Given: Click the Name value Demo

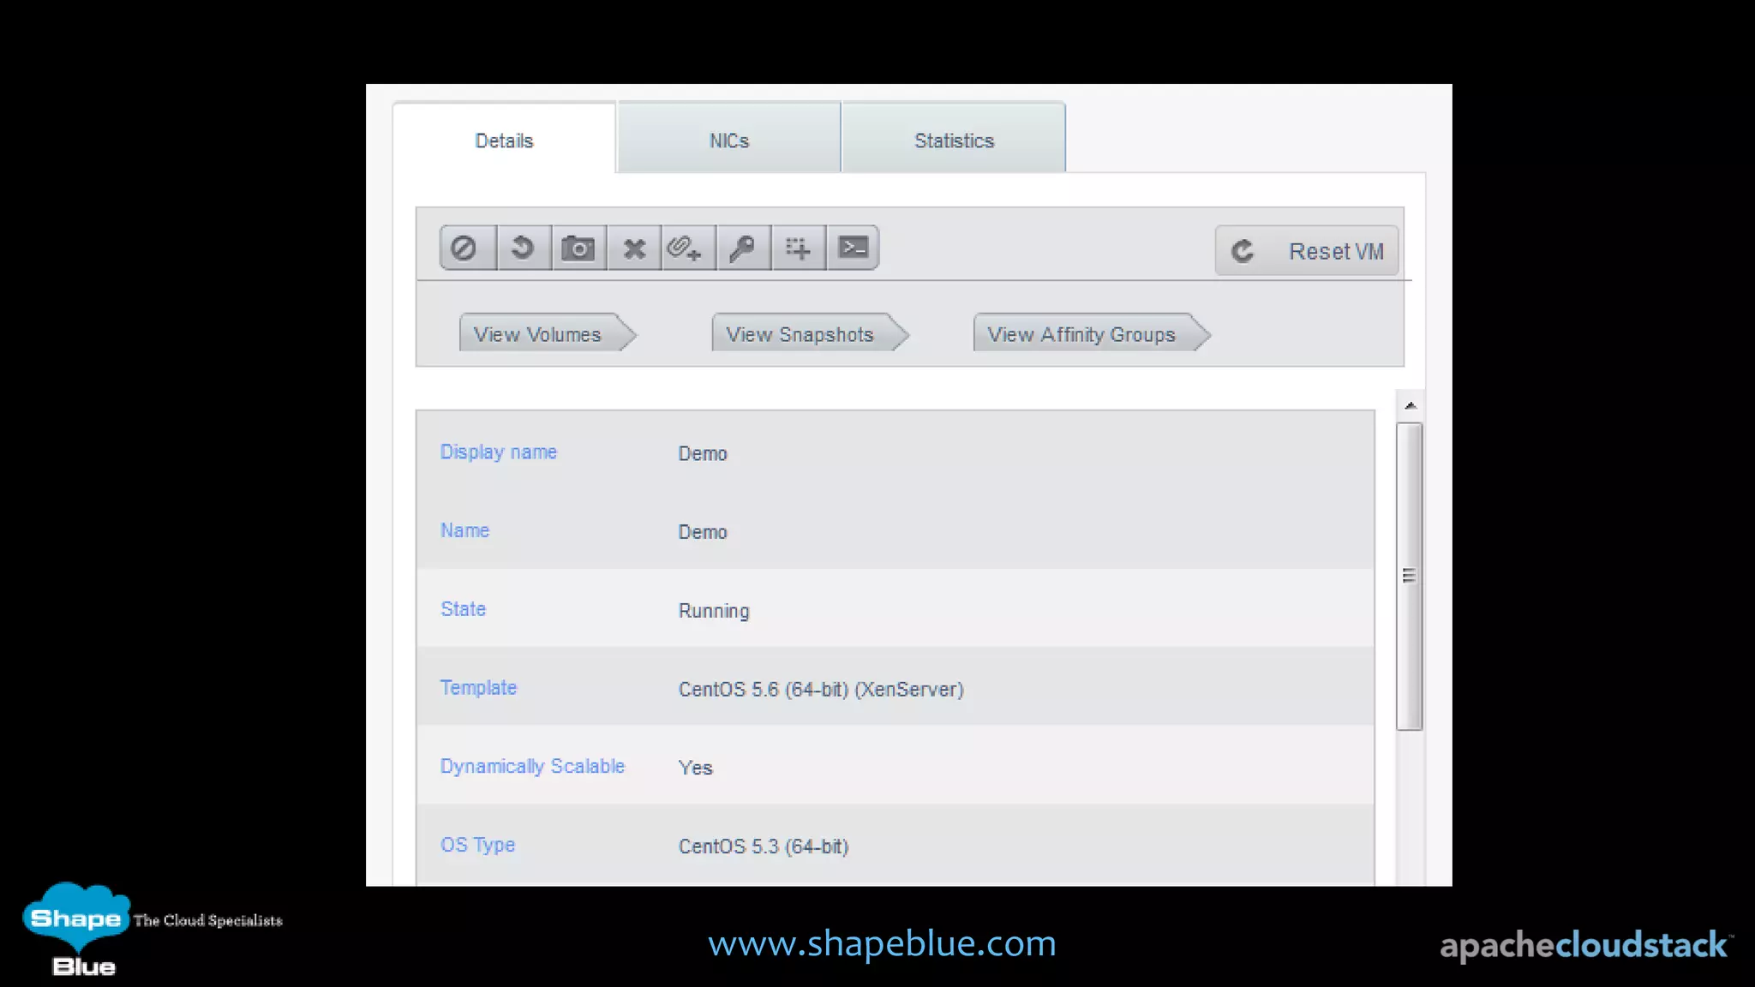Looking at the screenshot, I should [x=703, y=532].
